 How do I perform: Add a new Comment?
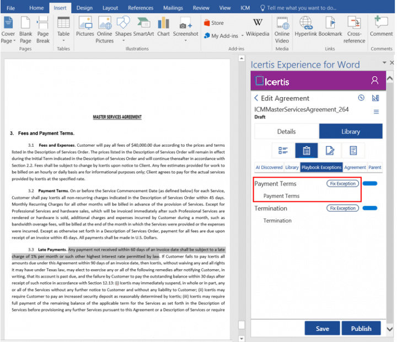tap(381, 26)
